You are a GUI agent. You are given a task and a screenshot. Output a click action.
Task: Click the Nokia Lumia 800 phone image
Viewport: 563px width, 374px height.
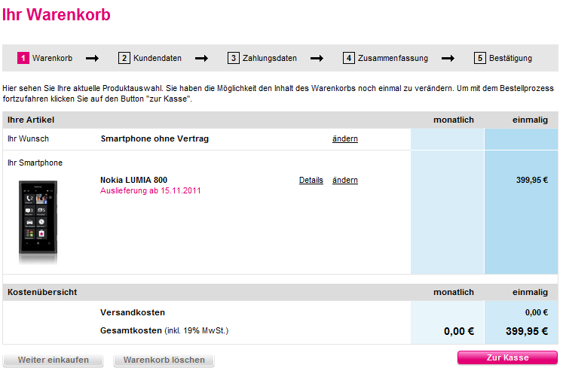[x=38, y=222]
